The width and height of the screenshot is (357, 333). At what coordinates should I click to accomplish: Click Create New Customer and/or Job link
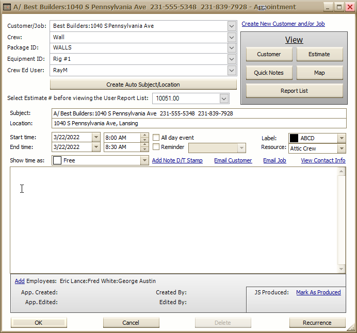click(283, 24)
